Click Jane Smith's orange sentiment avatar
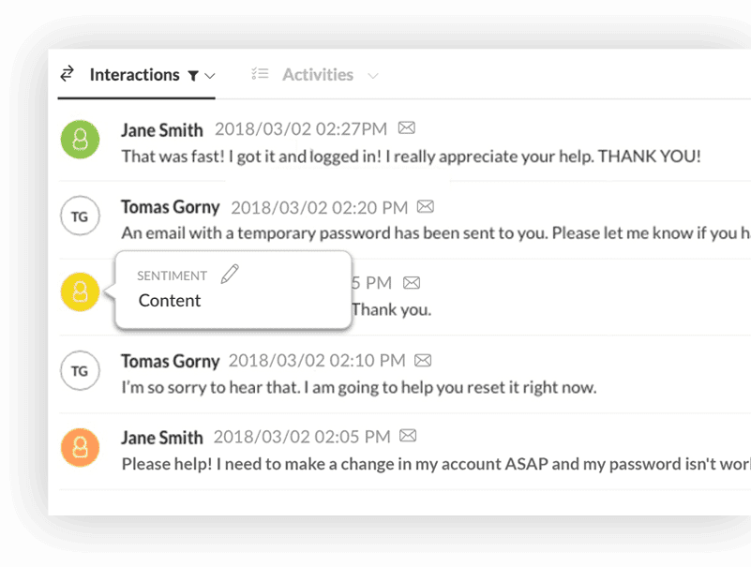The height and width of the screenshot is (567, 751). tap(80, 447)
